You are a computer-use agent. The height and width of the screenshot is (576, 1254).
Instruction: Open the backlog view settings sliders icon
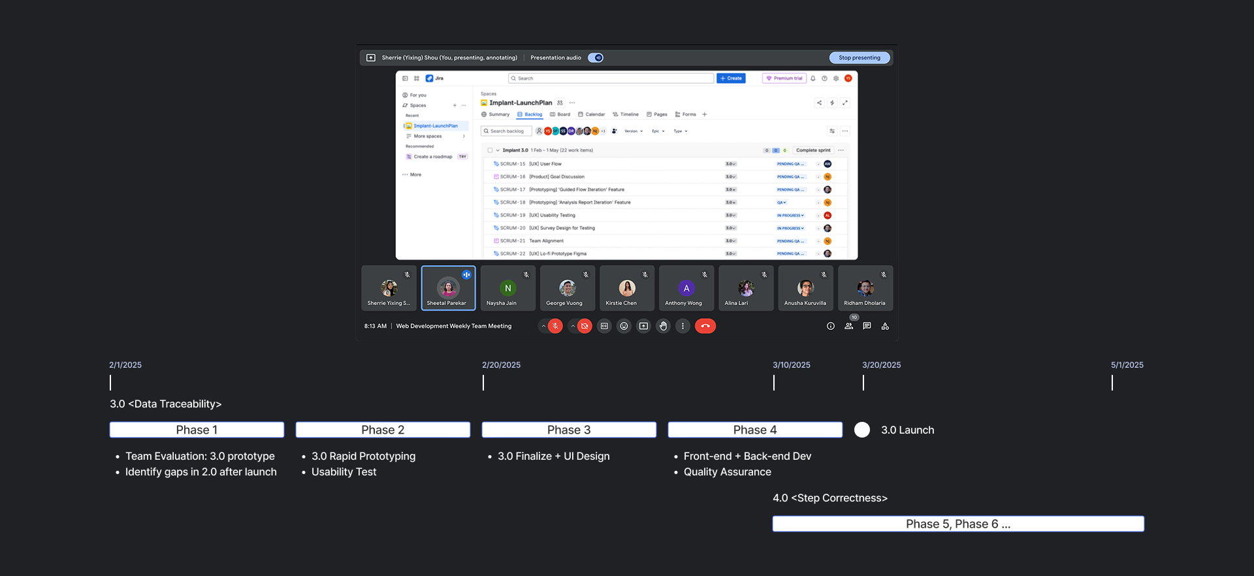tap(832, 131)
